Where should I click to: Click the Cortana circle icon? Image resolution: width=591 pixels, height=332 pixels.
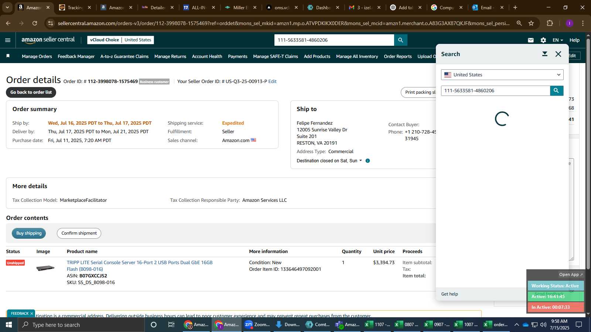click(x=154, y=325)
